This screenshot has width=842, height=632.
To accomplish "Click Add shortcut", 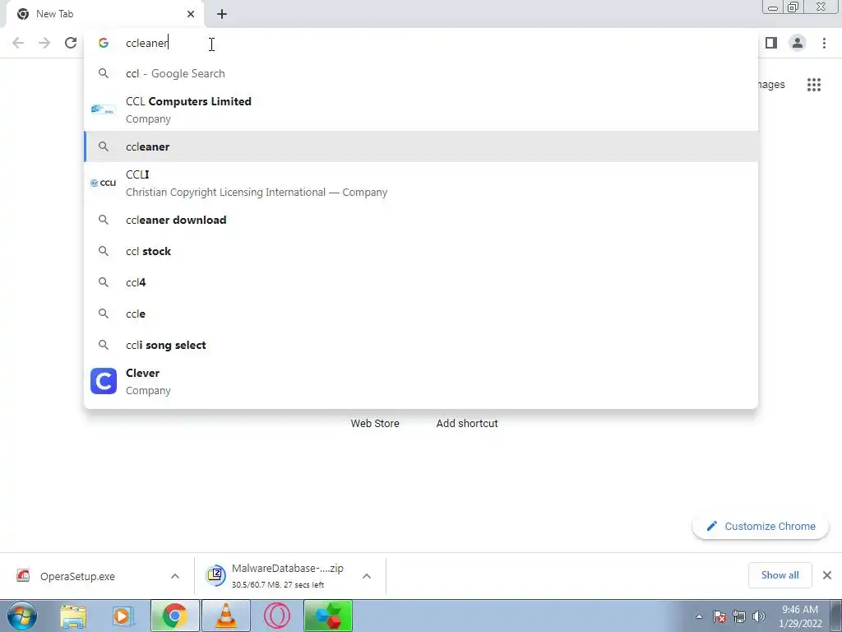I will click(467, 424).
